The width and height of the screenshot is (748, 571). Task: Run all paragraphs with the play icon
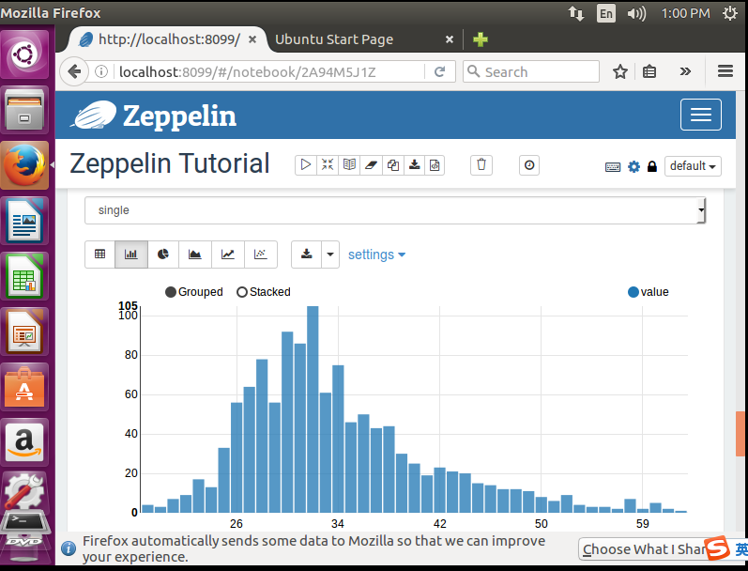[306, 165]
